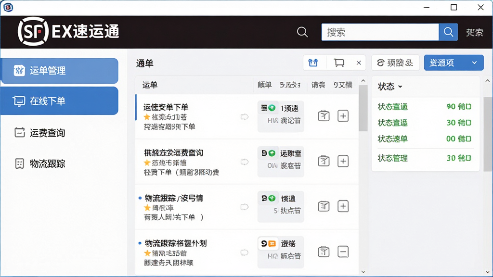Maximize the application window
The height and width of the screenshot is (277, 493).
pos(454,7)
